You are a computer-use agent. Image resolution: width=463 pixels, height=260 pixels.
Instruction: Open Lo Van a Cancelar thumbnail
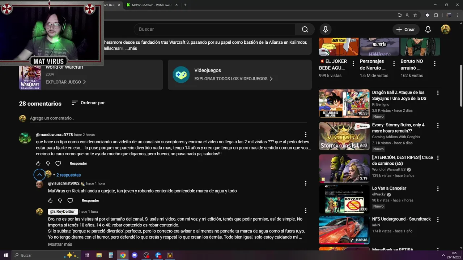344,199
